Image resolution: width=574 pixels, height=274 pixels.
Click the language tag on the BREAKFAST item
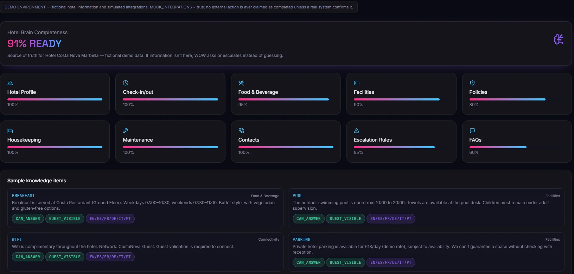pyautogui.click(x=110, y=218)
